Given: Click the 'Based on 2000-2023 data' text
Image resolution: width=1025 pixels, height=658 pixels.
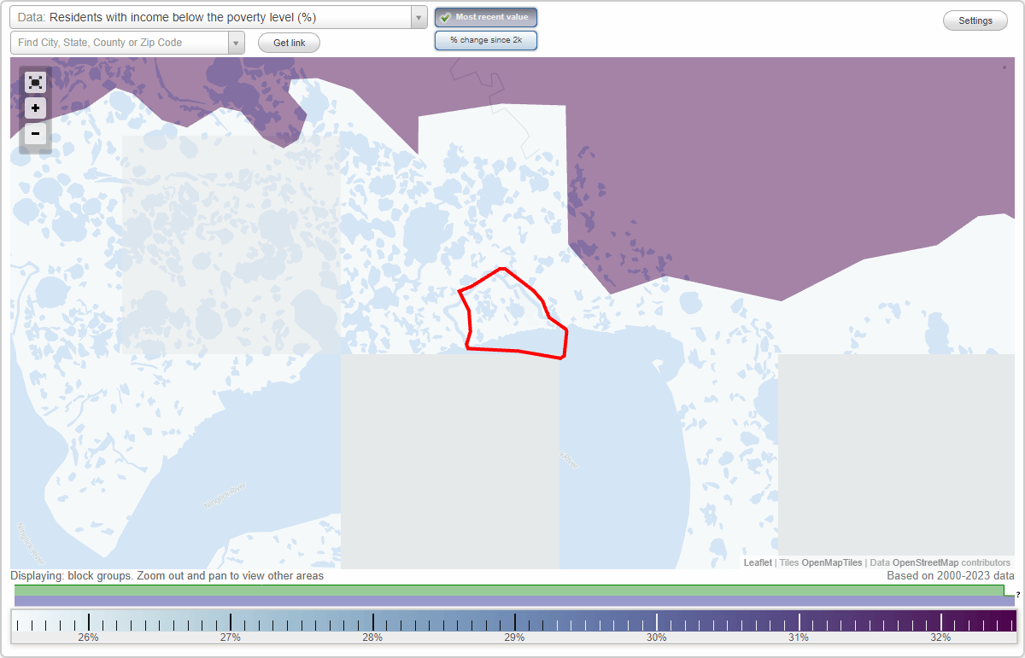Looking at the screenshot, I should (x=951, y=576).
